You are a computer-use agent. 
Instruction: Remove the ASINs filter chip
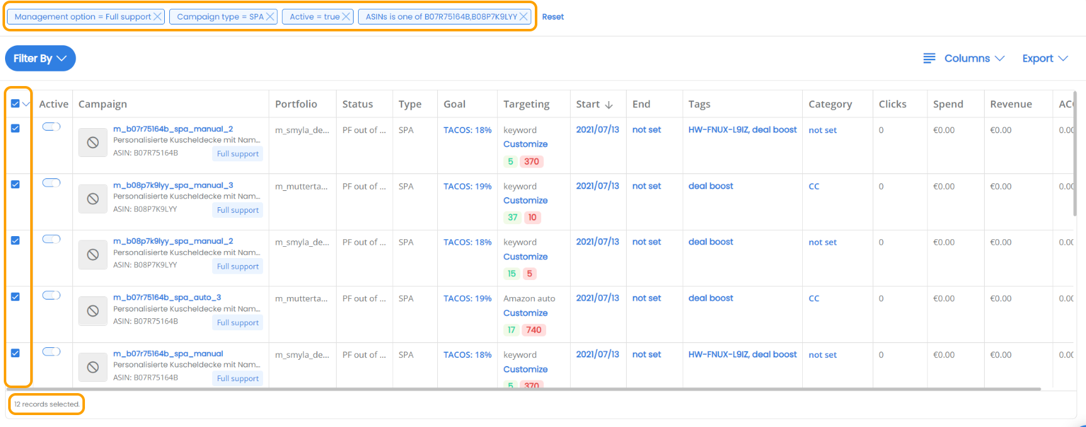pyautogui.click(x=523, y=16)
